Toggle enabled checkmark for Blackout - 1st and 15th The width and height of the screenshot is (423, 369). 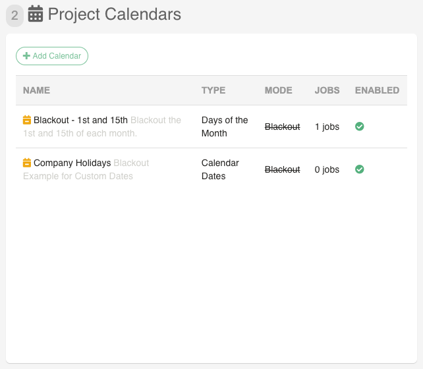pos(359,127)
